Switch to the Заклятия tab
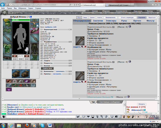Screen dimensions: 161x128 (x=98, y=21)
